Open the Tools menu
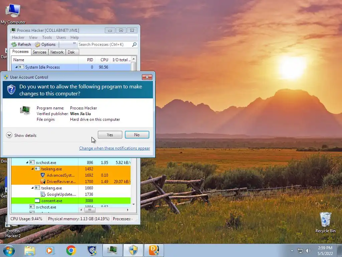Screen dimensions: 342x257 (x=47, y=37)
